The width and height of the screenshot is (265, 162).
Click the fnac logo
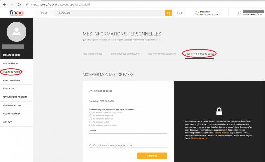coord(16,13)
